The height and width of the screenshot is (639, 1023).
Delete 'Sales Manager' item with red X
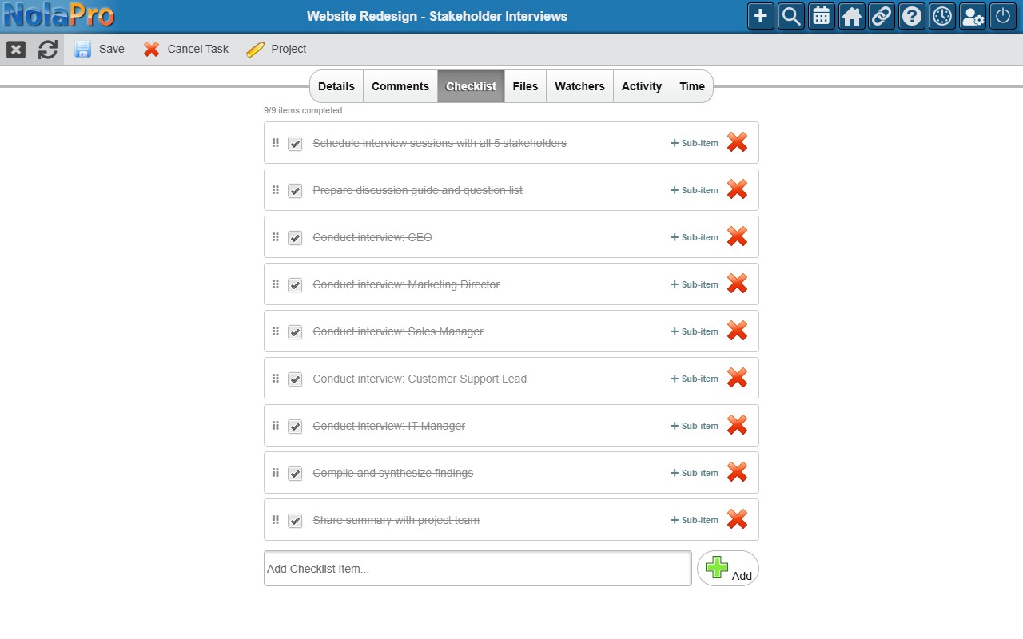(737, 331)
